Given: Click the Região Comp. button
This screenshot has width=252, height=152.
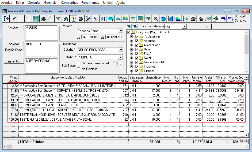Looking at the screenshot, I should click(x=14, y=50).
